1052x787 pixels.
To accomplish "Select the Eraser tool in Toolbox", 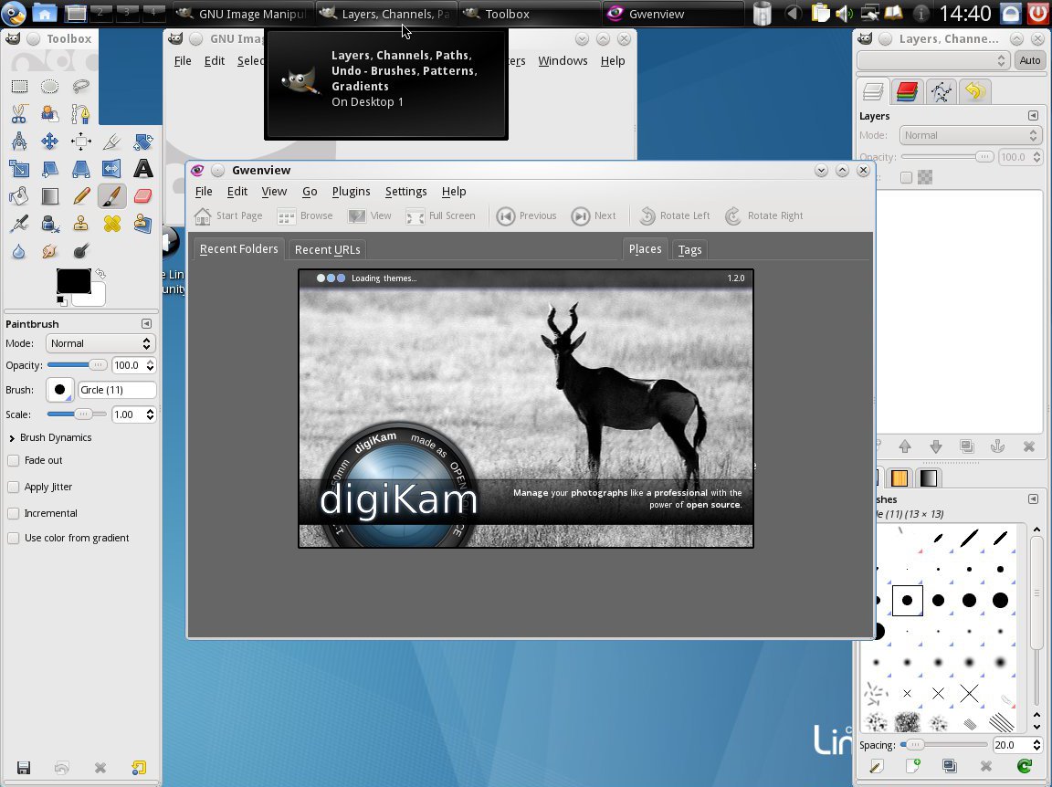I will [142, 196].
